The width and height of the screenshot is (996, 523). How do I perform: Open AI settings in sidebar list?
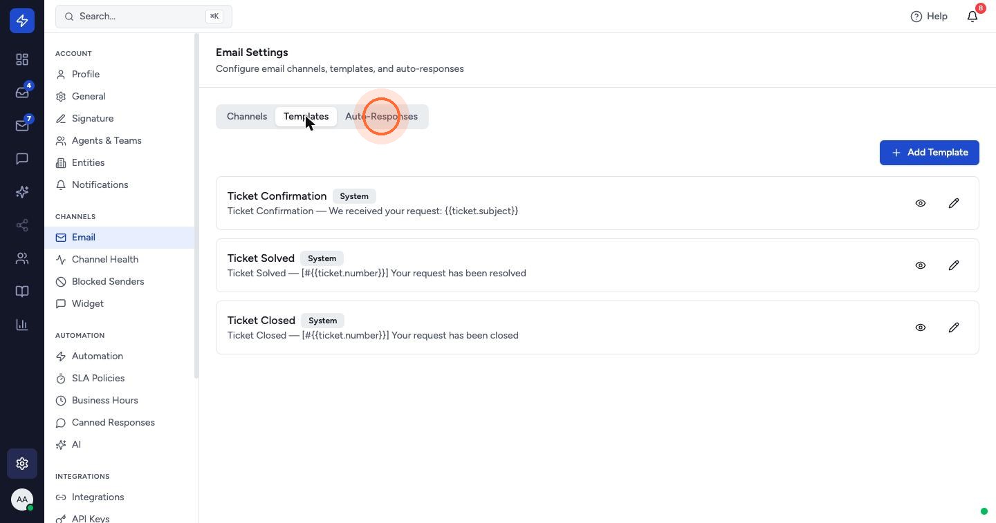(119, 444)
